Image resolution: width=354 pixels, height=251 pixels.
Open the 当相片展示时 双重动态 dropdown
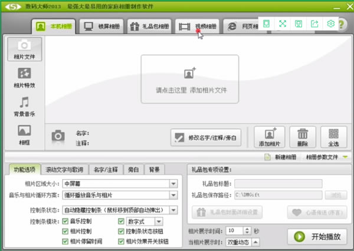tap(242, 242)
